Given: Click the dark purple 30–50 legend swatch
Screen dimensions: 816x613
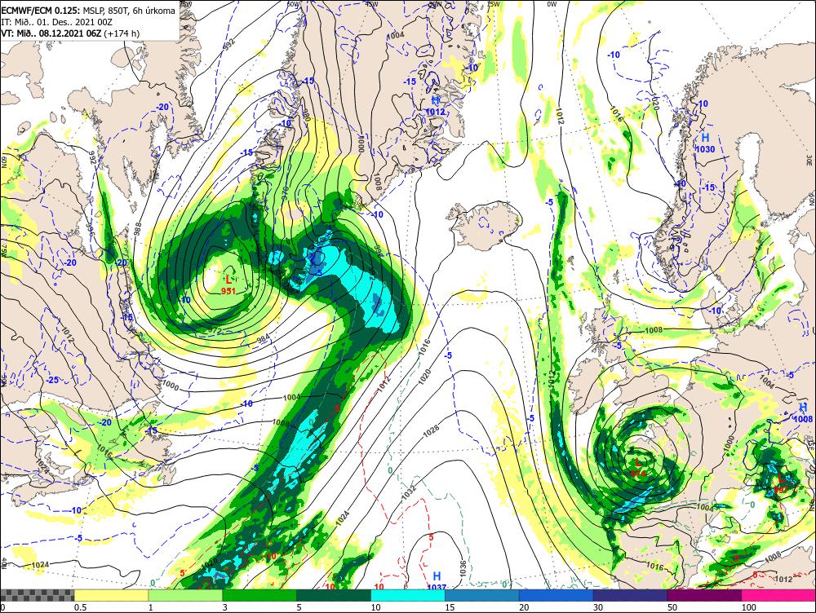Looking at the screenshot, I should tap(630, 595).
